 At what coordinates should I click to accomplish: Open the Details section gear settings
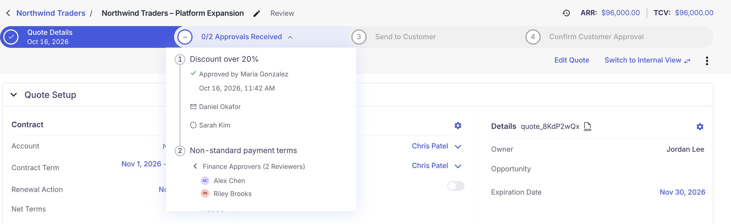pos(700,126)
